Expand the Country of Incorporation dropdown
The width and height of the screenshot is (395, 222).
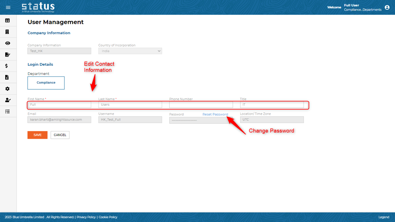click(x=130, y=51)
